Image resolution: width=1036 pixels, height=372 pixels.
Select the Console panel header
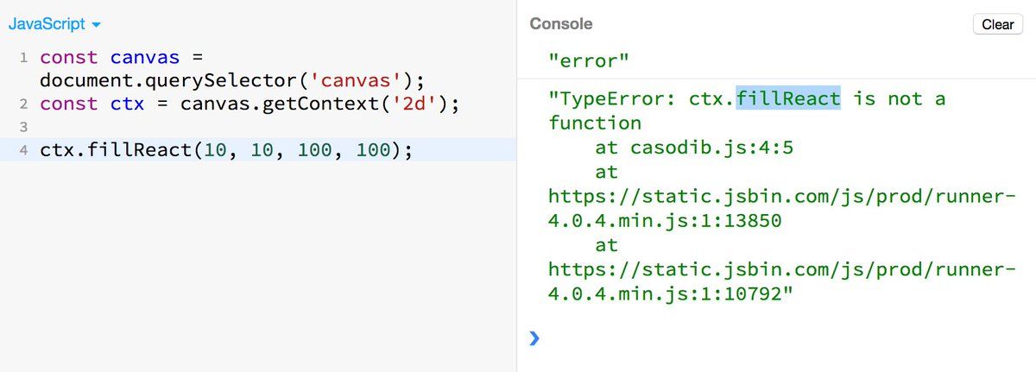pos(560,24)
